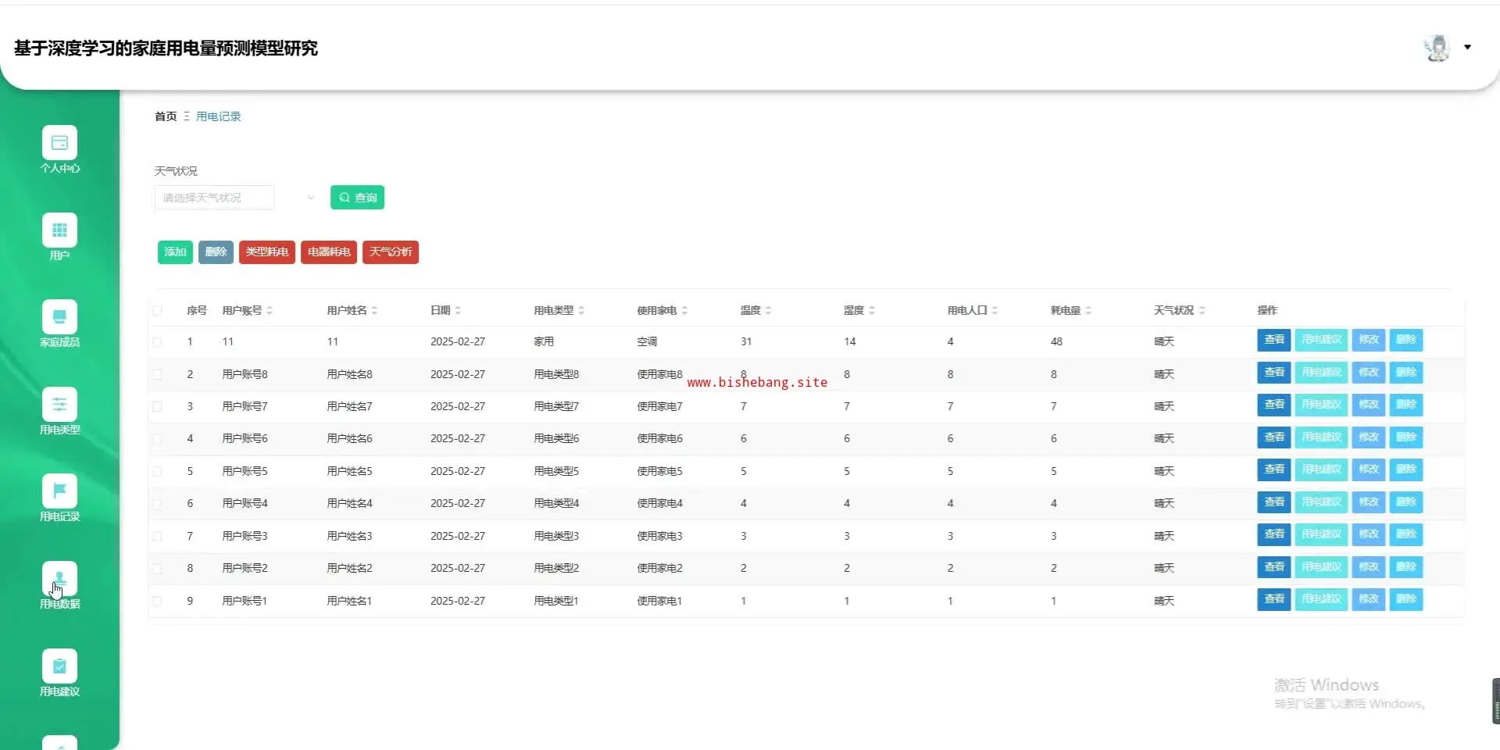The height and width of the screenshot is (750, 1500).
Task: Open the 类型耗电 chart
Action: pyautogui.click(x=267, y=252)
